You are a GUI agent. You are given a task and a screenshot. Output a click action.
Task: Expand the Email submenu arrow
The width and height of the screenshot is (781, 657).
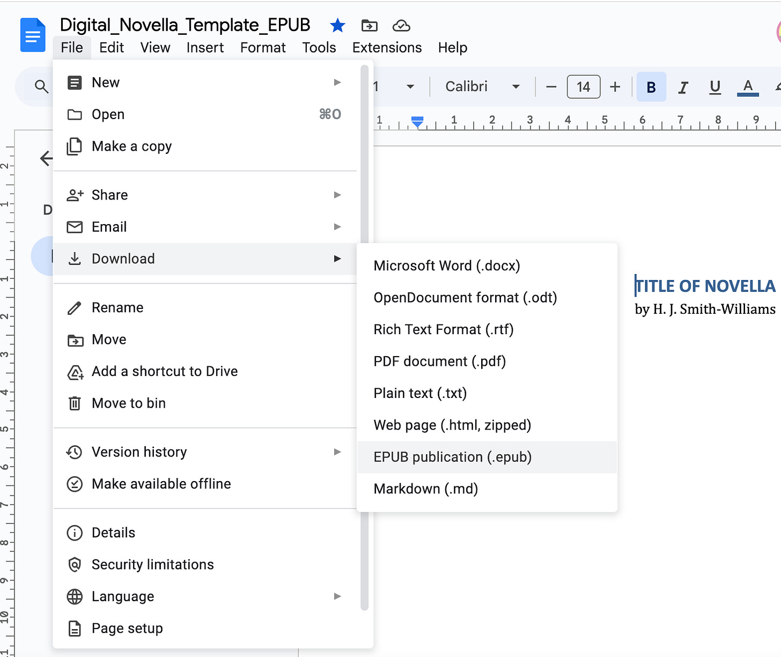click(337, 227)
